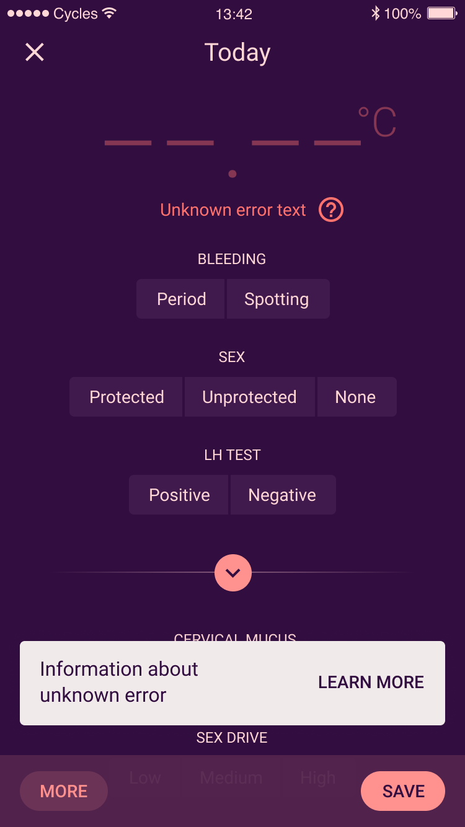Tap the Bluetooth icon in status bar
This screenshot has width=465, height=827.
(x=375, y=13)
